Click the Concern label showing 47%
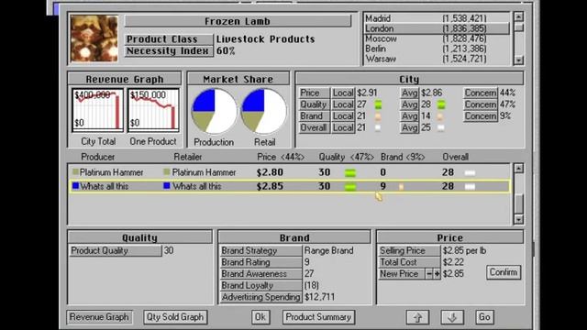The image size is (587, 330). pyautogui.click(x=481, y=104)
